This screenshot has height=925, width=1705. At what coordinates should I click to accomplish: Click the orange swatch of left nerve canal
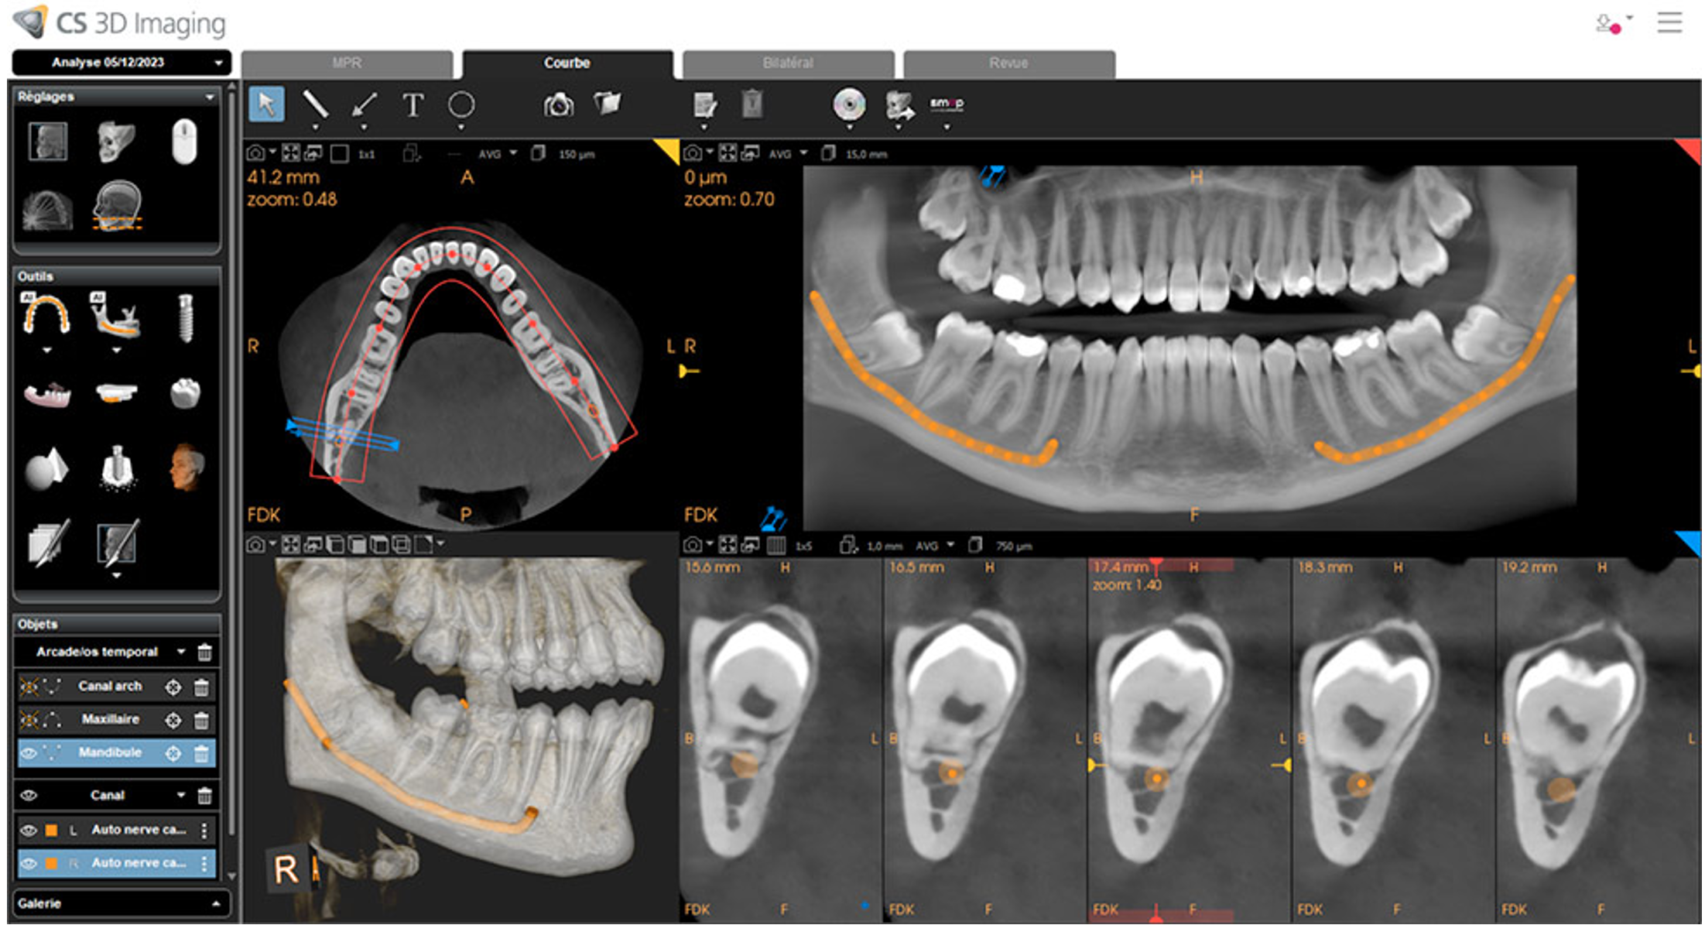tap(52, 830)
